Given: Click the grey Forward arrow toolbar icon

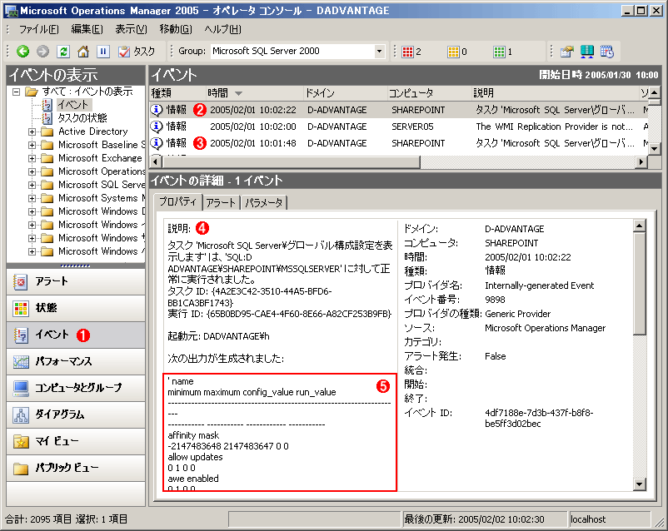Looking at the screenshot, I should (42, 52).
